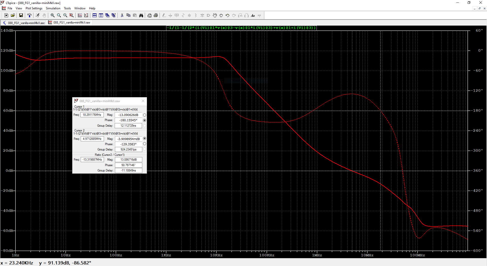Viewport: 487px width, 266px height.
Task: Click Cursor 2 Phase field -129.3583°
Action: coord(128,144)
